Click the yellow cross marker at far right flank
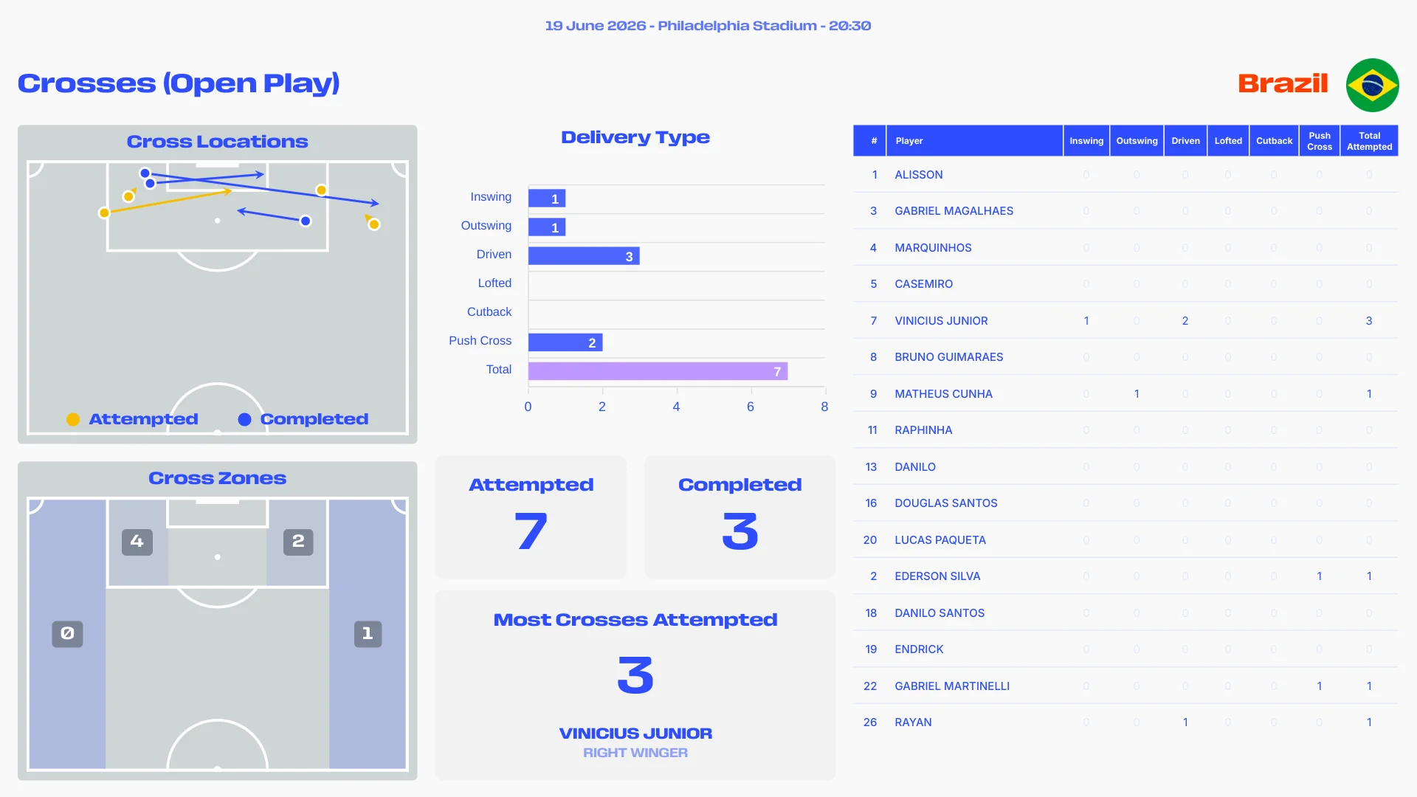1417x797 pixels. coord(374,224)
